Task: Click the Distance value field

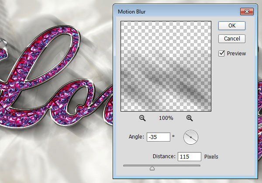Action: (189, 156)
